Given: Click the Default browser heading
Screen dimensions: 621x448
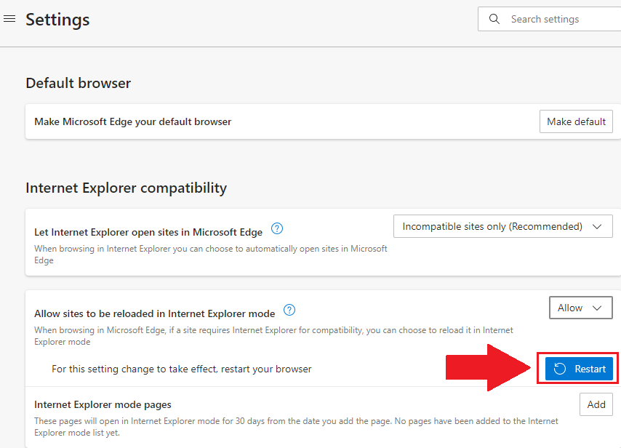Looking at the screenshot, I should point(79,83).
